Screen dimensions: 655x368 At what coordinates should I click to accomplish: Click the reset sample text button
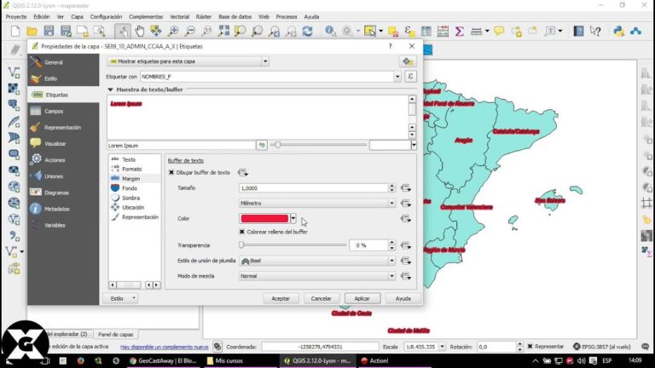tap(262, 145)
